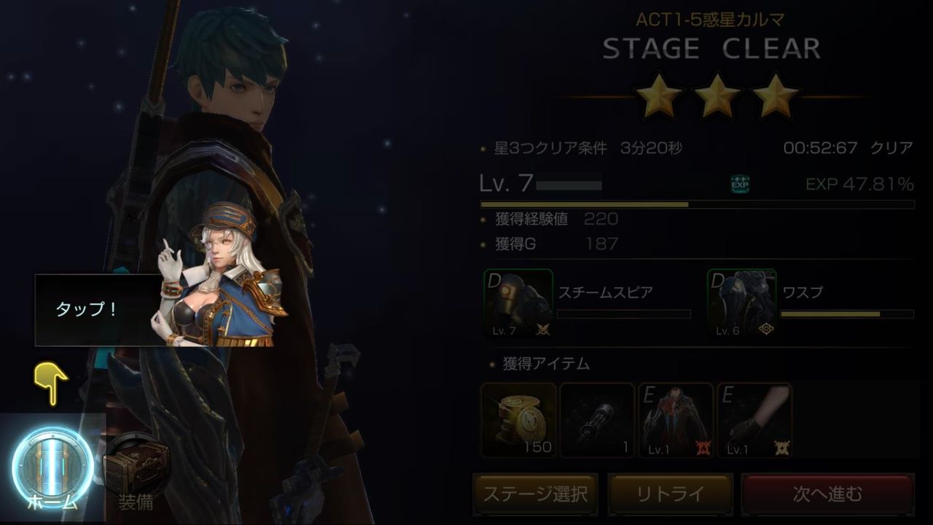Click the ステージ選択 button
Viewport: 933px width, 525px height.
pos(536,494)
